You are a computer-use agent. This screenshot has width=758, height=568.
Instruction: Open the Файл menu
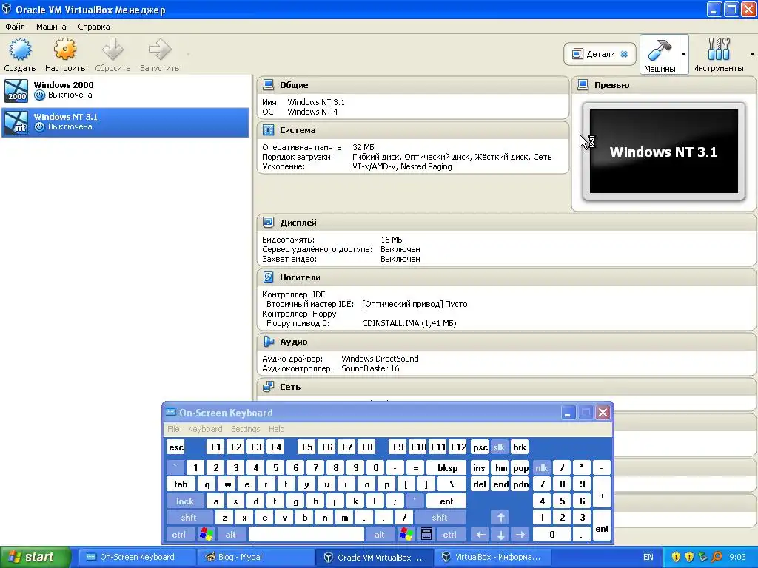[15, 27]
